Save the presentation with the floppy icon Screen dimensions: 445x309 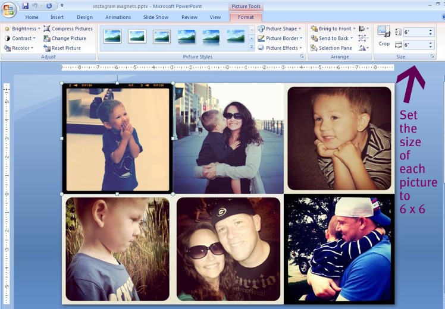[25, 6]
